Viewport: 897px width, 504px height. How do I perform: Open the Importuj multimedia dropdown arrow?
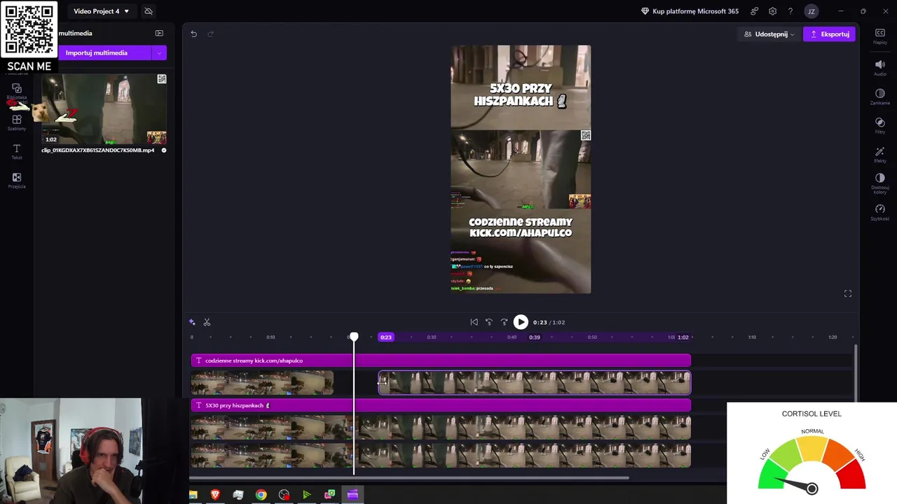(159, 52)
